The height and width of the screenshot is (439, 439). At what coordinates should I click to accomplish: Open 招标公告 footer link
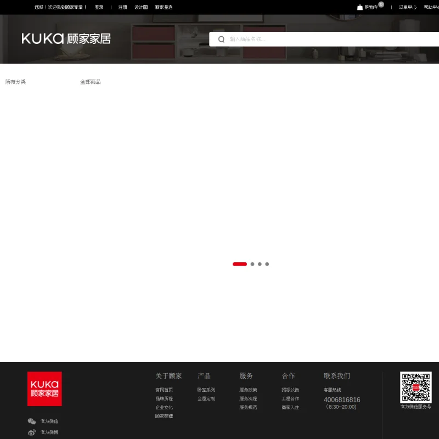(x=290, y=390)
